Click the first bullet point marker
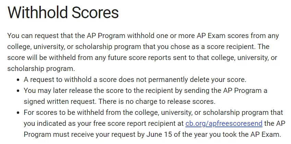This screenshot has height=144, width=291. click(18, 80)
